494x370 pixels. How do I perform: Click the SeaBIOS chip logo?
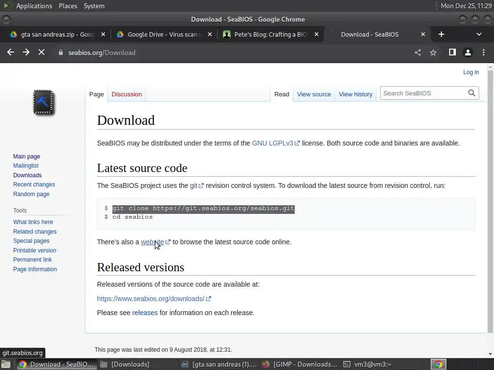tap(43, 102)
